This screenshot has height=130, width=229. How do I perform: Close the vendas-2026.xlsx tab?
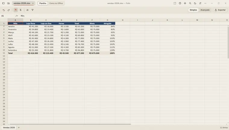tap(33, 3)
